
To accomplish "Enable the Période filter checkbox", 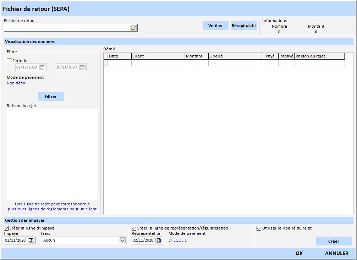I will point(9,61).
